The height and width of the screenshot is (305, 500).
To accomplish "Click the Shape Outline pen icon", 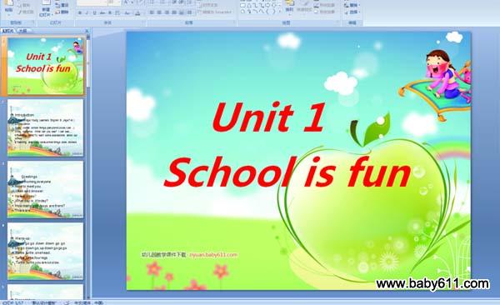I will 316,5.
